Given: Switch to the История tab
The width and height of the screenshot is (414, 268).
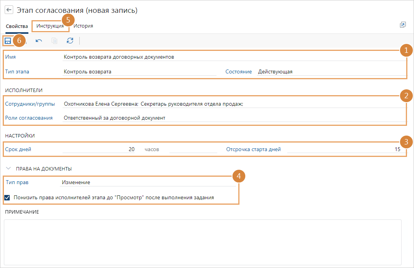Looking at the screenshot, I should [x=83, y=26].
